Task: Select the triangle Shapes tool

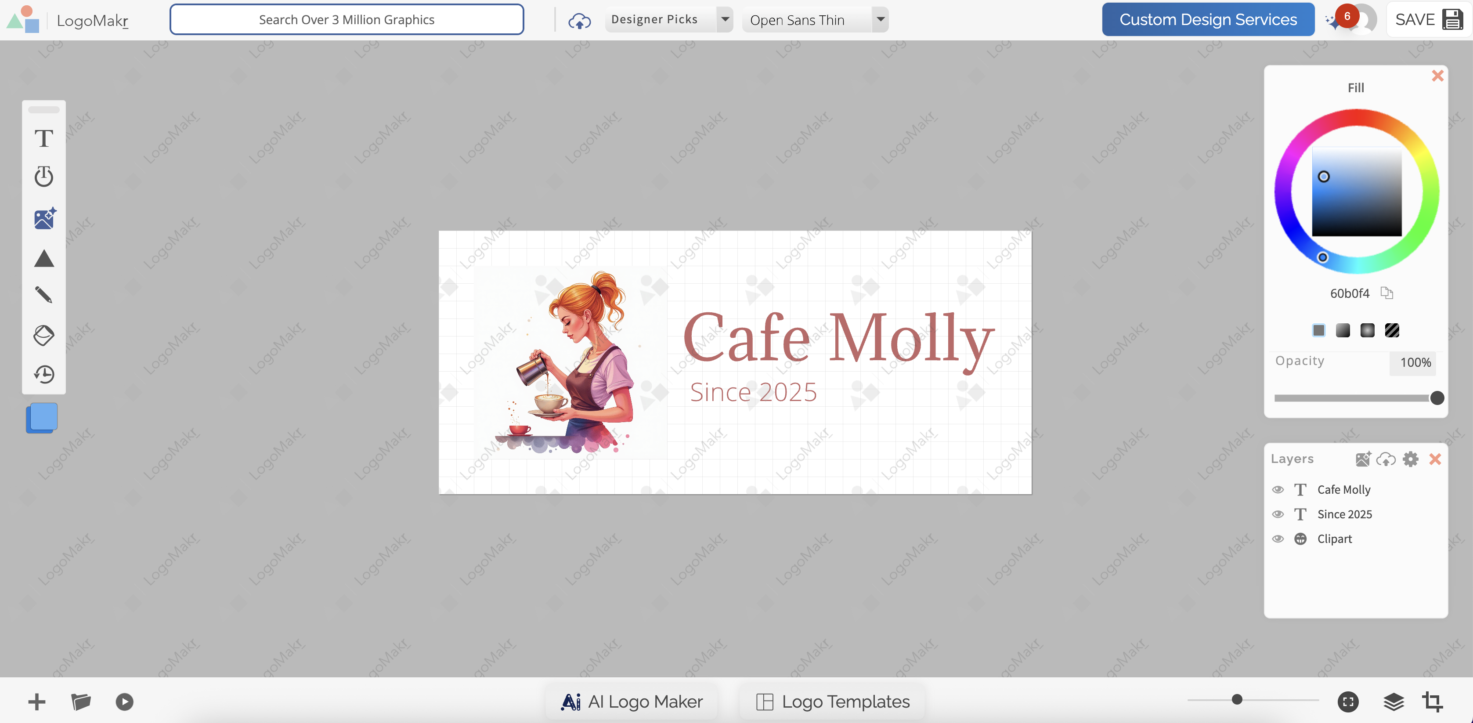Action: (43, 259)
